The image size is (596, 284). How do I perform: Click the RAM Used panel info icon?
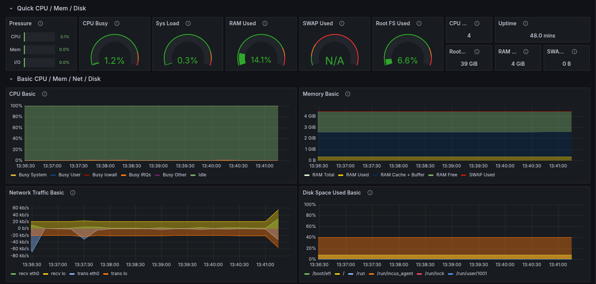pos(265,23)
